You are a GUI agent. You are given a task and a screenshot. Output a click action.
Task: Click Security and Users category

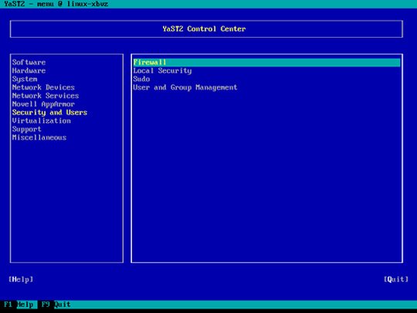click(49, 112)
